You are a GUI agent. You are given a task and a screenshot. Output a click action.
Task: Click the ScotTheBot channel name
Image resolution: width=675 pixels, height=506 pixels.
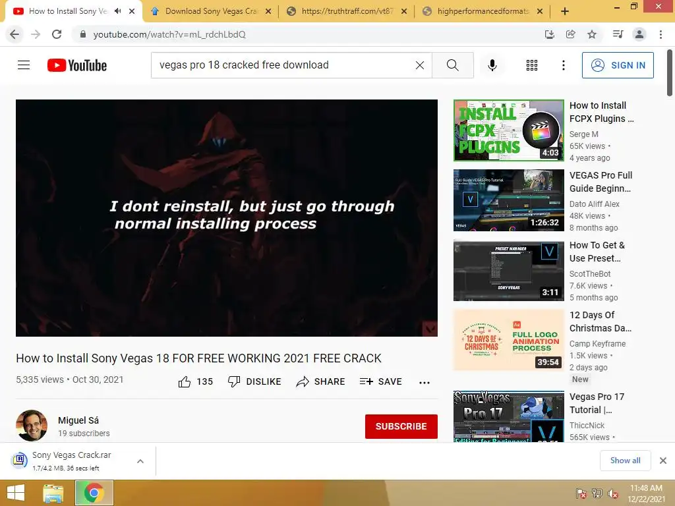point(590,274)
